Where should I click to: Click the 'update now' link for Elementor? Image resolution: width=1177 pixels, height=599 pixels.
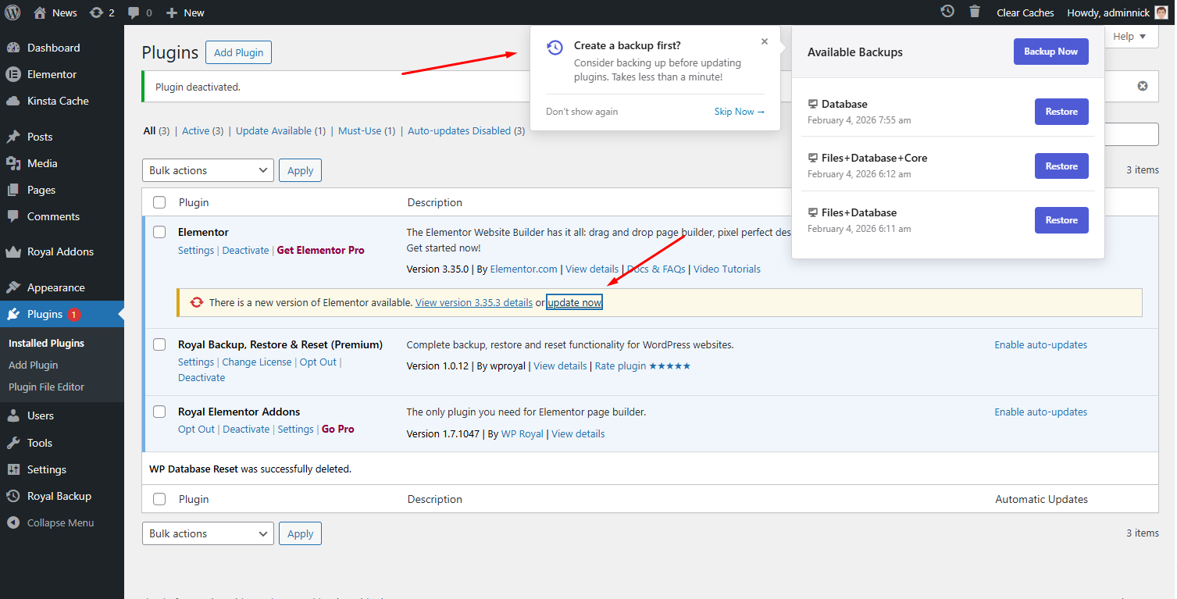click(x=574, y=302)
